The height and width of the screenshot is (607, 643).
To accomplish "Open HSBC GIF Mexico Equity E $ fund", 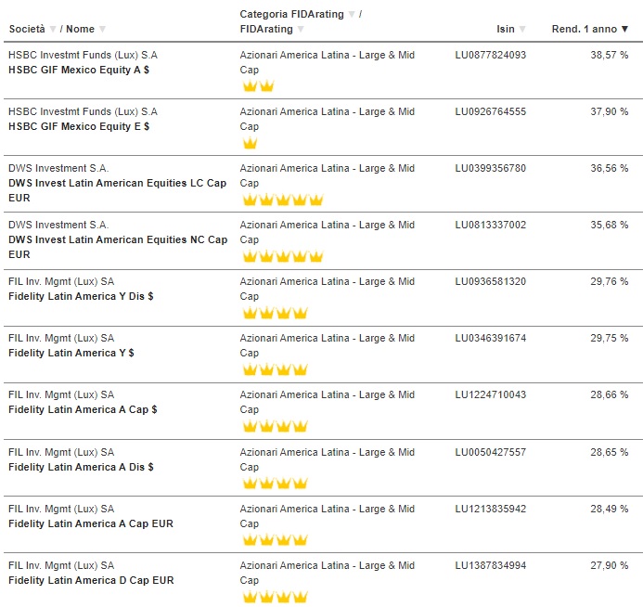I will coord(79,126).
